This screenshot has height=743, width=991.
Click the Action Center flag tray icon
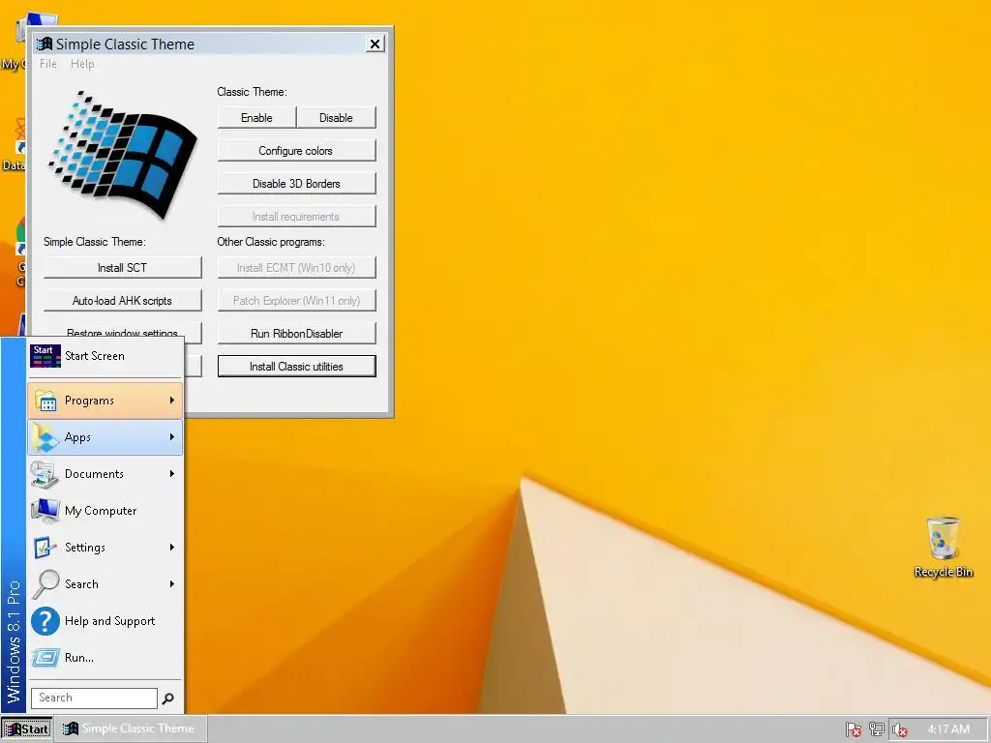click(x=854, y=729)
